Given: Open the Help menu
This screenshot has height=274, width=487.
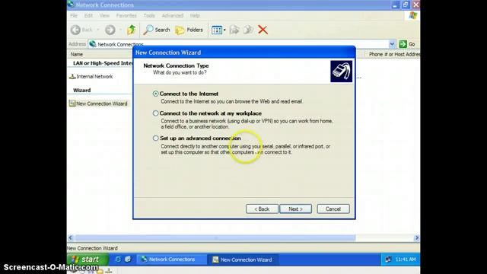Looking at the screenshot, I should [195, 15].
